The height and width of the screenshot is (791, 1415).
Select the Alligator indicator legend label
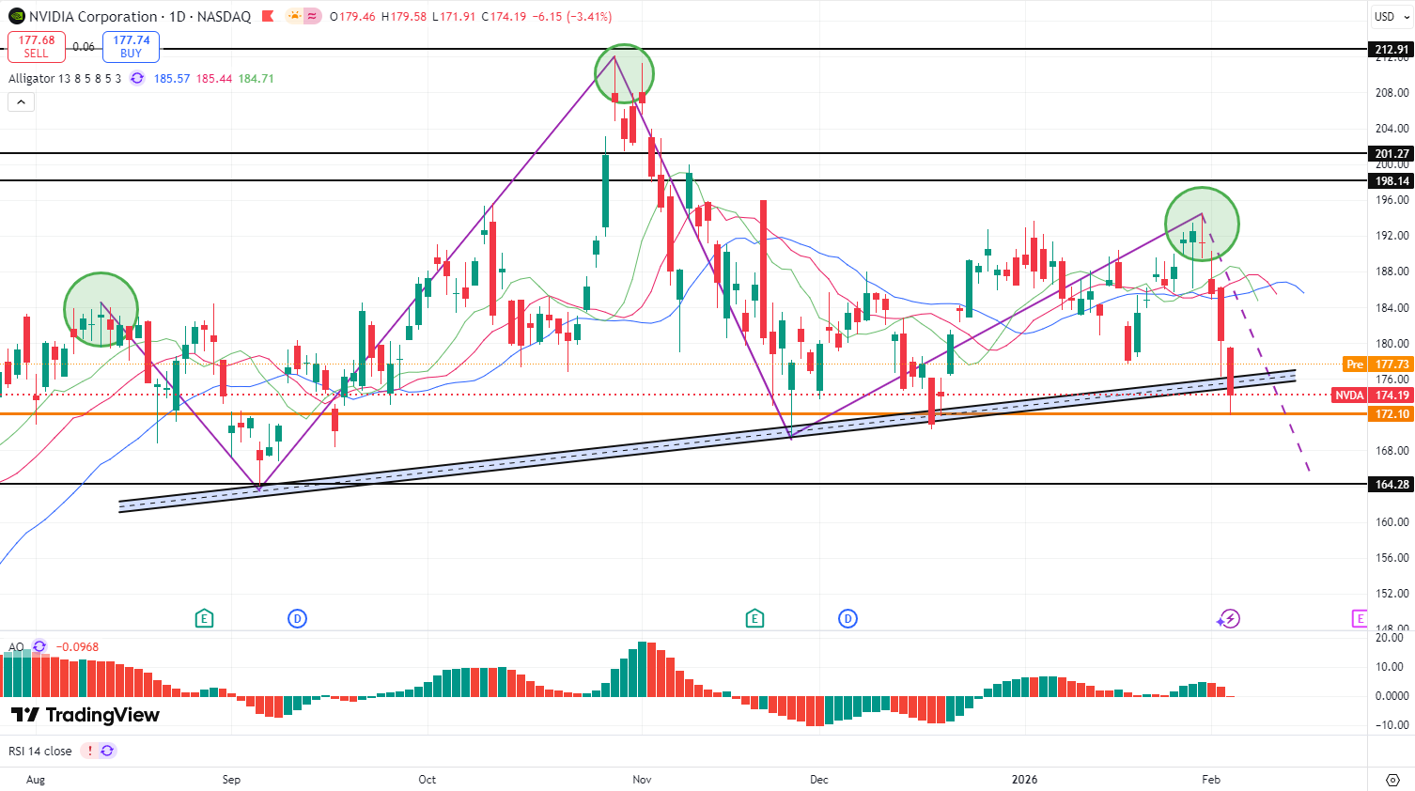click(65, 78)
